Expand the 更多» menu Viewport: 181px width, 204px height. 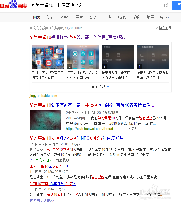[x=165, y=17]
